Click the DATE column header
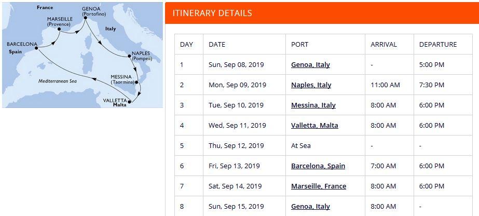 point(217,45)
